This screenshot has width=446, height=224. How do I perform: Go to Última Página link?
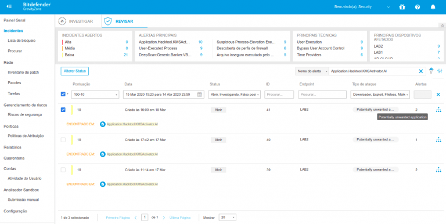click(x=180, y=218)
